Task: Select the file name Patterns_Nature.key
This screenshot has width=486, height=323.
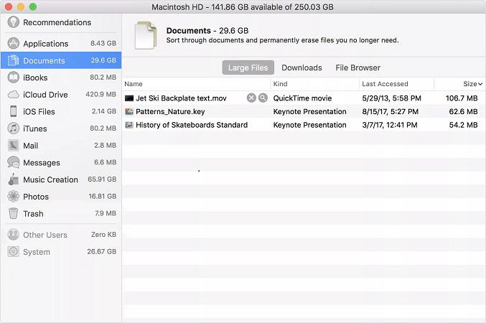Action: click(x=170, y=111)
